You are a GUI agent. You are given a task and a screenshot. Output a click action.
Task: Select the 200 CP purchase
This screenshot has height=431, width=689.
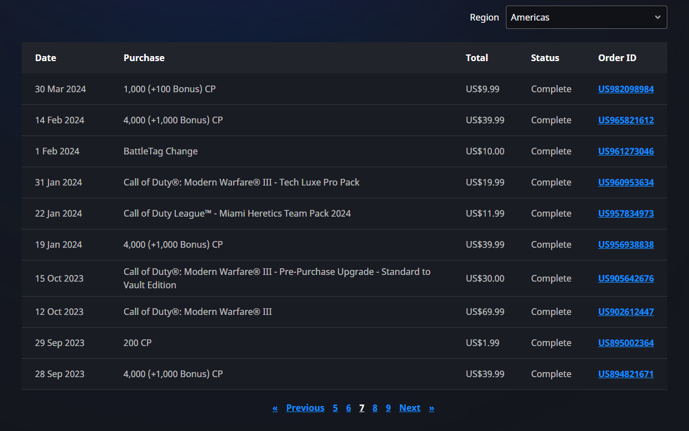(x=137, y=343)
